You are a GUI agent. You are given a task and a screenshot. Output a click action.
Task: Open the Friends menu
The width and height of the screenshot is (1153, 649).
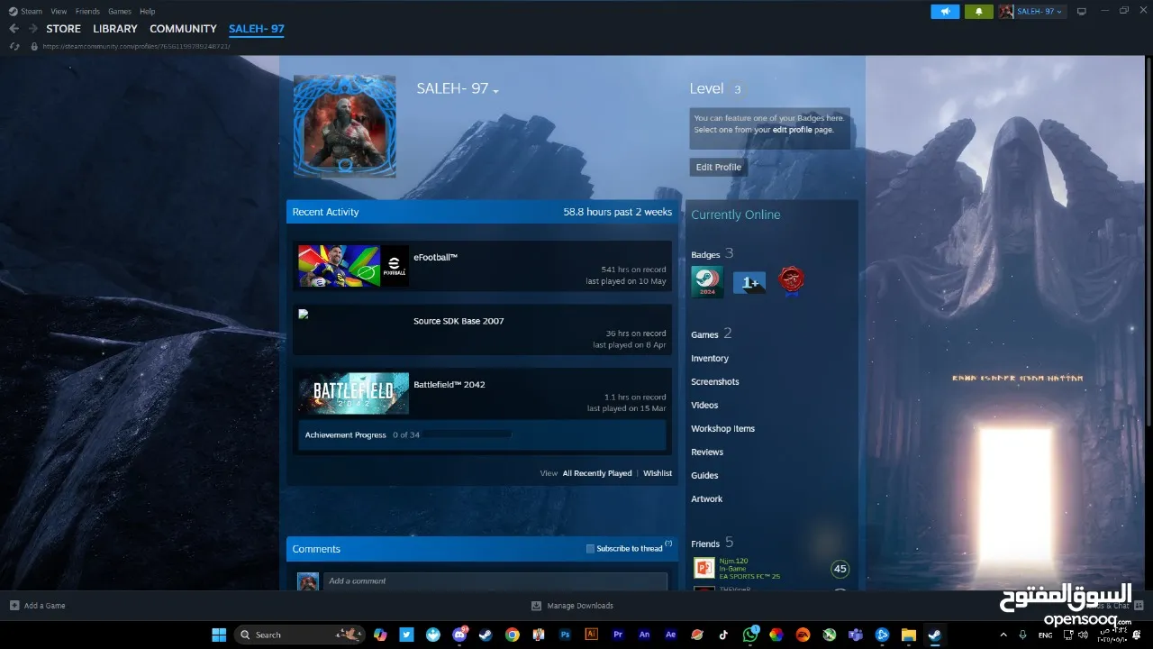tap(87, 12)
